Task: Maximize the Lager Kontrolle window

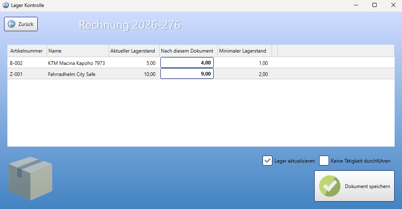Action: 375,5
